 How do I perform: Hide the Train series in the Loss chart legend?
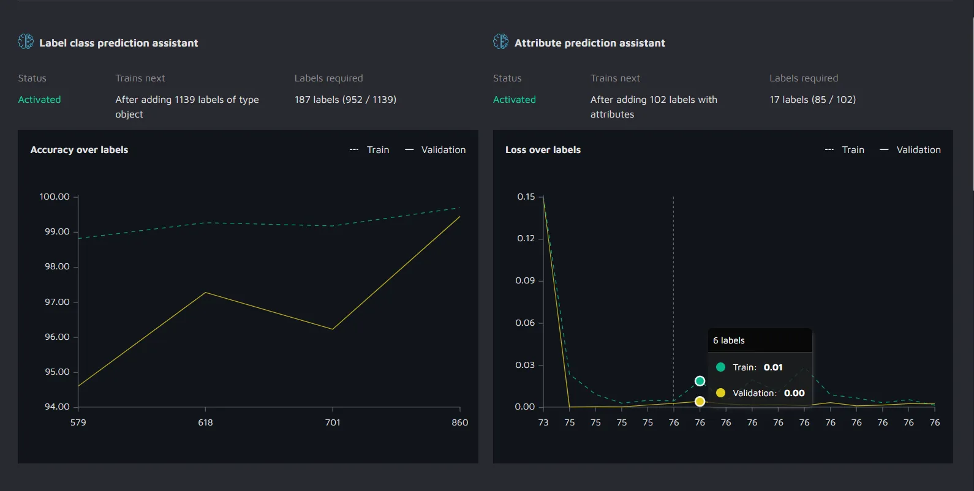click(845, 150)
